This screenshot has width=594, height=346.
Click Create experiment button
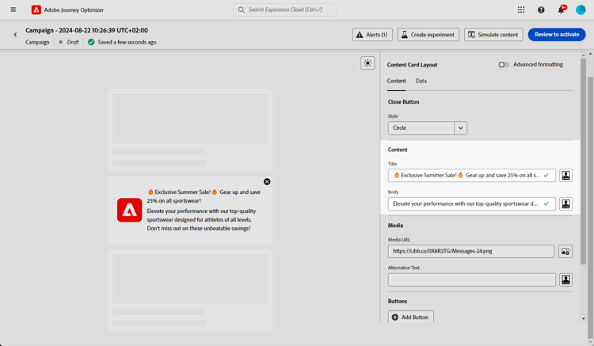pyautogui.click(x=428, y=35)
